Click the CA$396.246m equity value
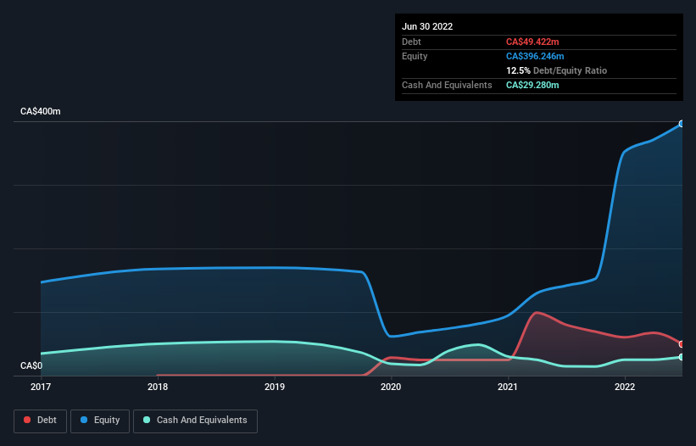 click(535, 56)
